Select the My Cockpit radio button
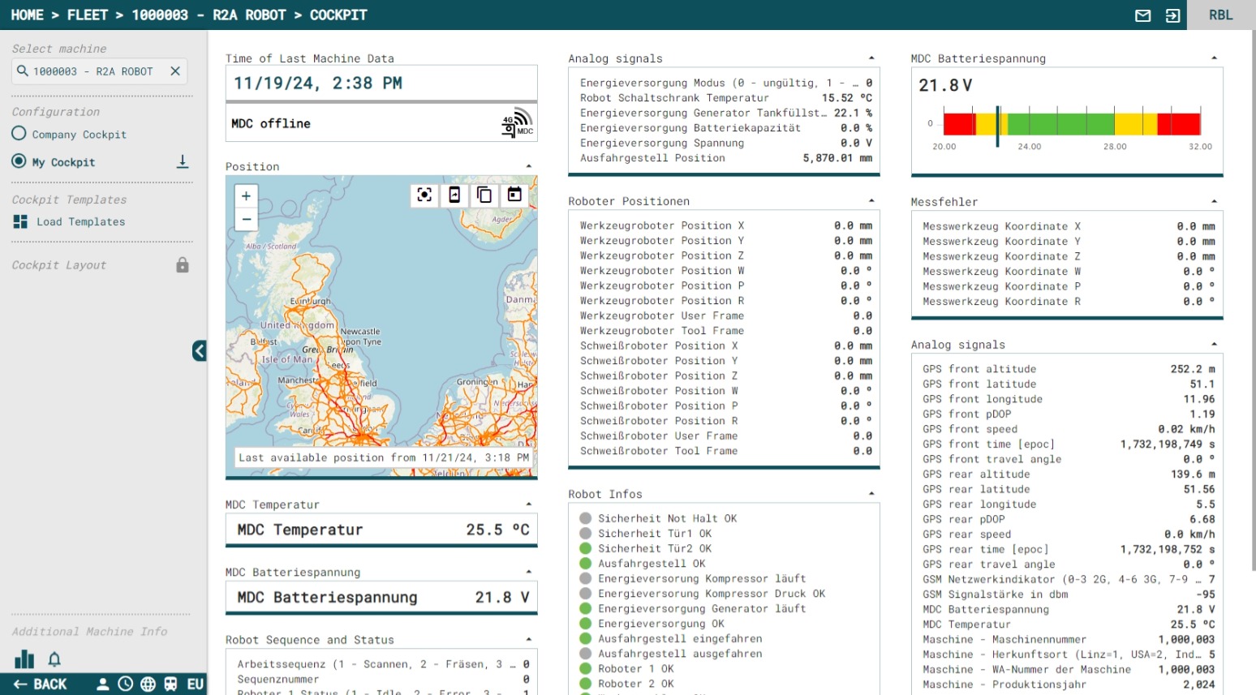1256x695 pixels. point(19,161)
